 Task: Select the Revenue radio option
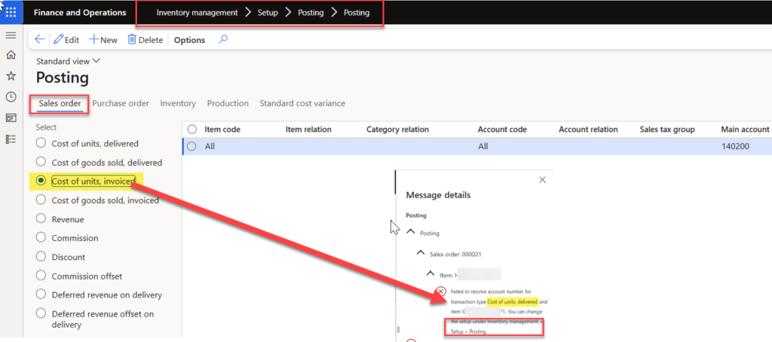coord(41,219)
